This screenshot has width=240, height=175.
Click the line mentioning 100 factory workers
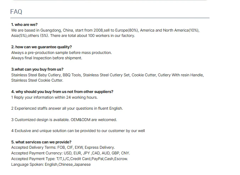point(73,36)
